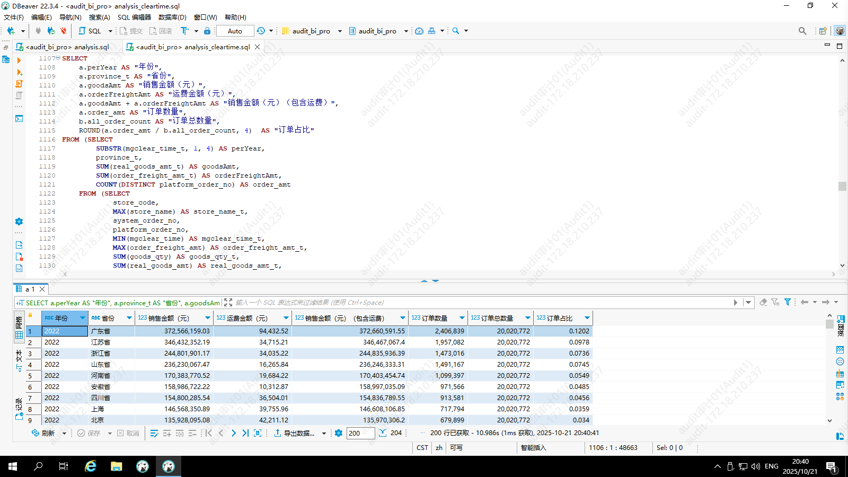Click the 刷新 refresh results button

point(43,433)
